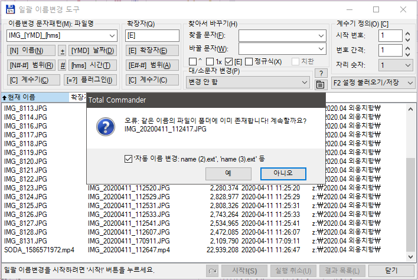The width and height of the screenshot is (418, 280).
Task: Click date 2020-04-11 17:09:11
Action: 270,241
